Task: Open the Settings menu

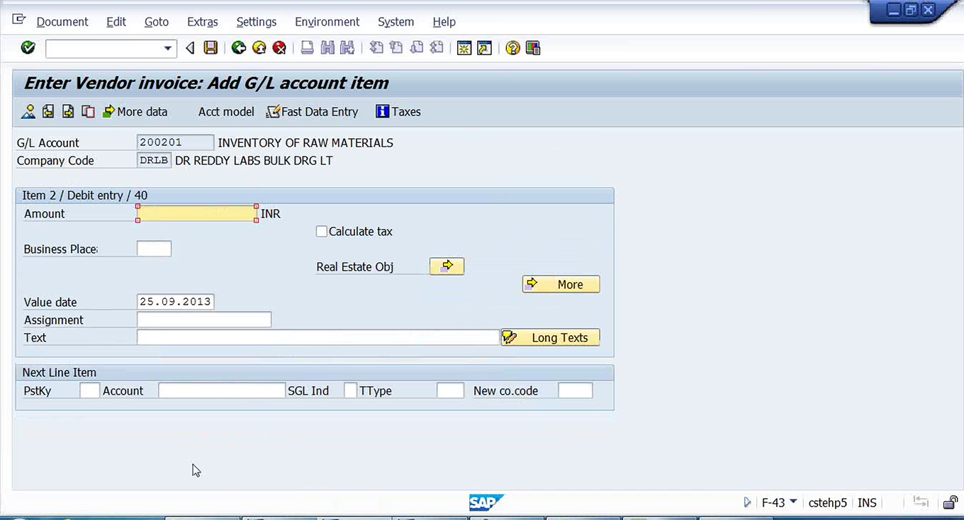Action: point(257,22)
